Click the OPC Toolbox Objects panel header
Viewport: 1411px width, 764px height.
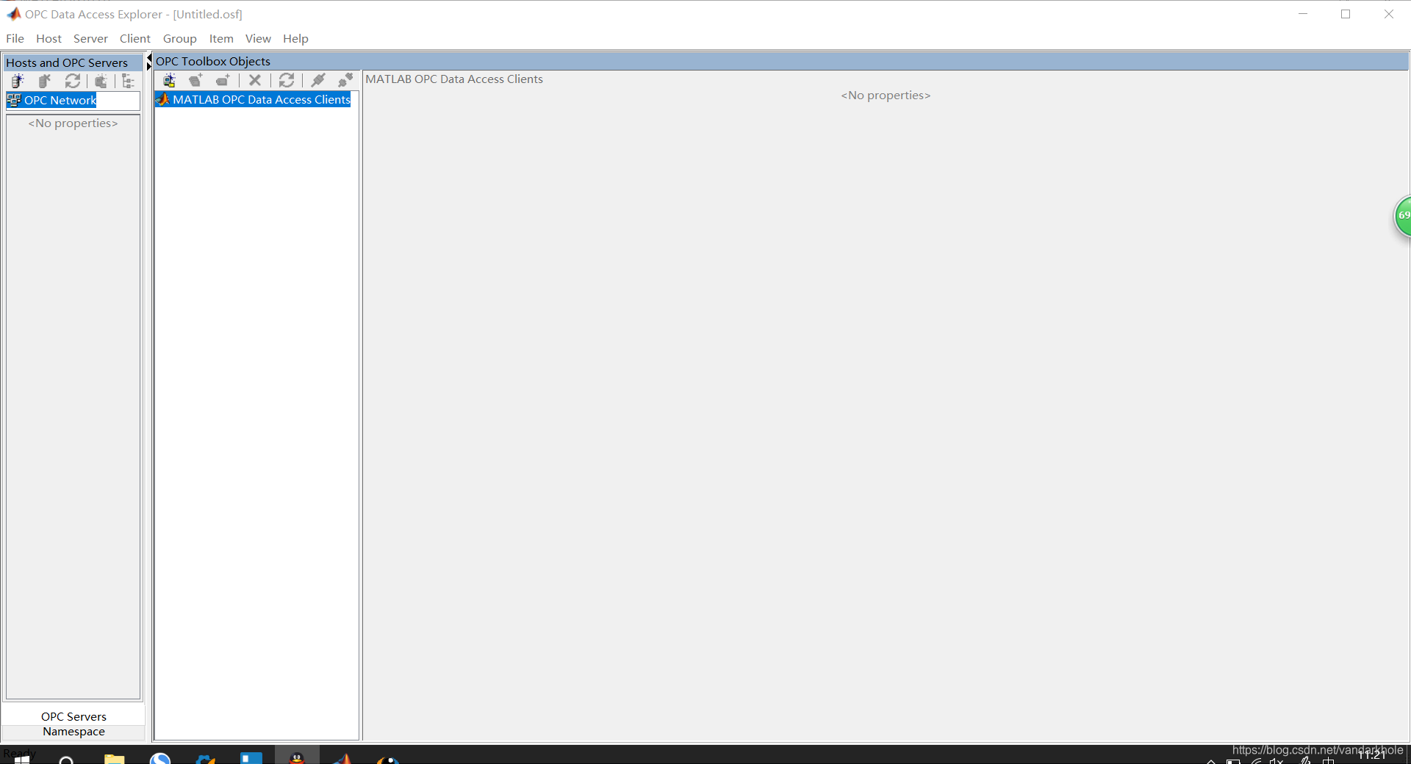tap(780, 62)
